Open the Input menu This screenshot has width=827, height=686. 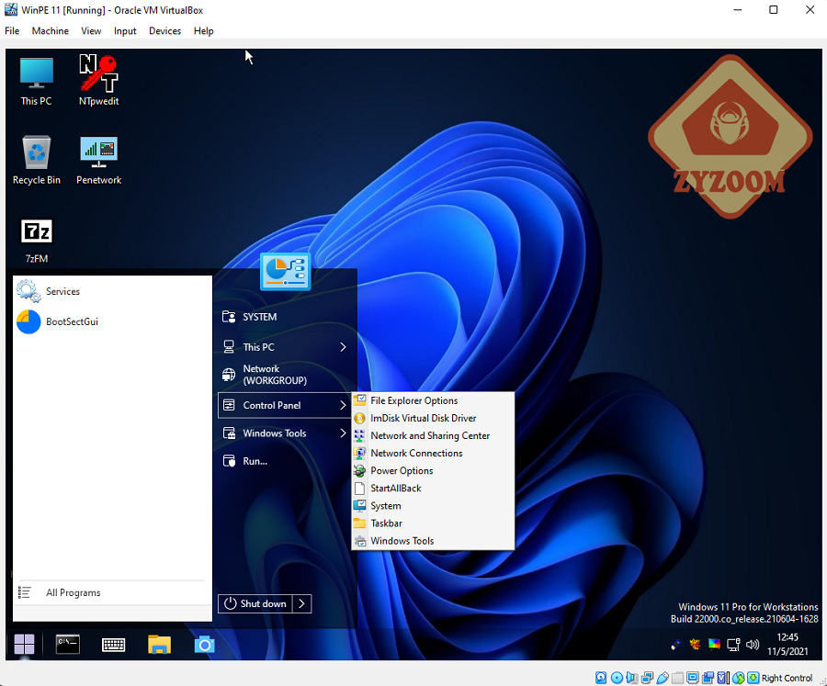[125, 31]
